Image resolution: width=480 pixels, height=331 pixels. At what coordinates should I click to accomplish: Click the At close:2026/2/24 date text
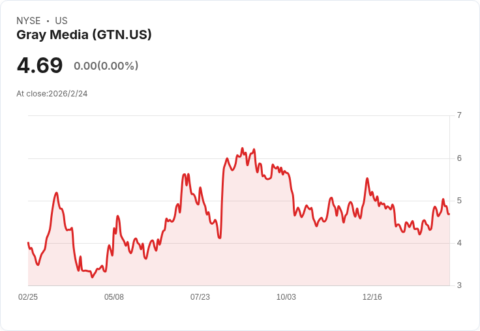52,94
